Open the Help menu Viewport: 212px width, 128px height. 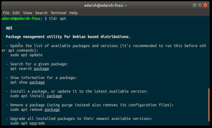tap(73, 13)
